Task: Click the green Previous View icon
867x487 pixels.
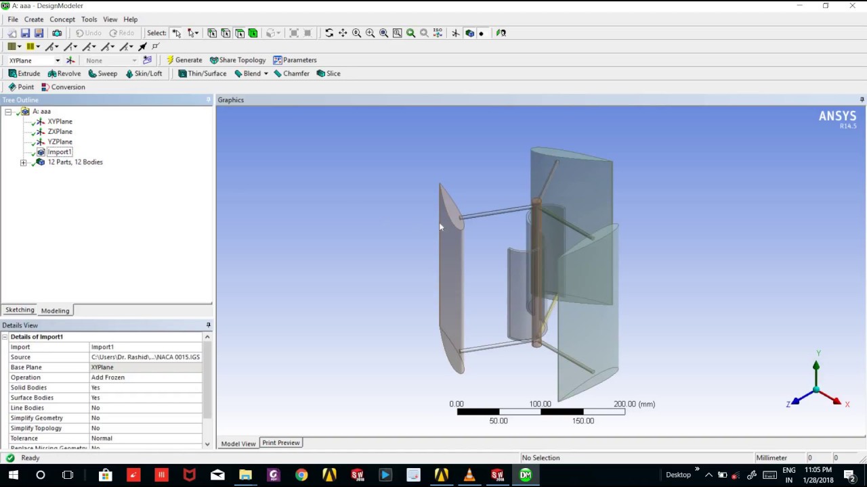Action: (x=410, y=32)
